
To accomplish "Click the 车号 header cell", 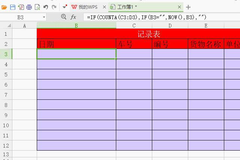I will 134,44.
